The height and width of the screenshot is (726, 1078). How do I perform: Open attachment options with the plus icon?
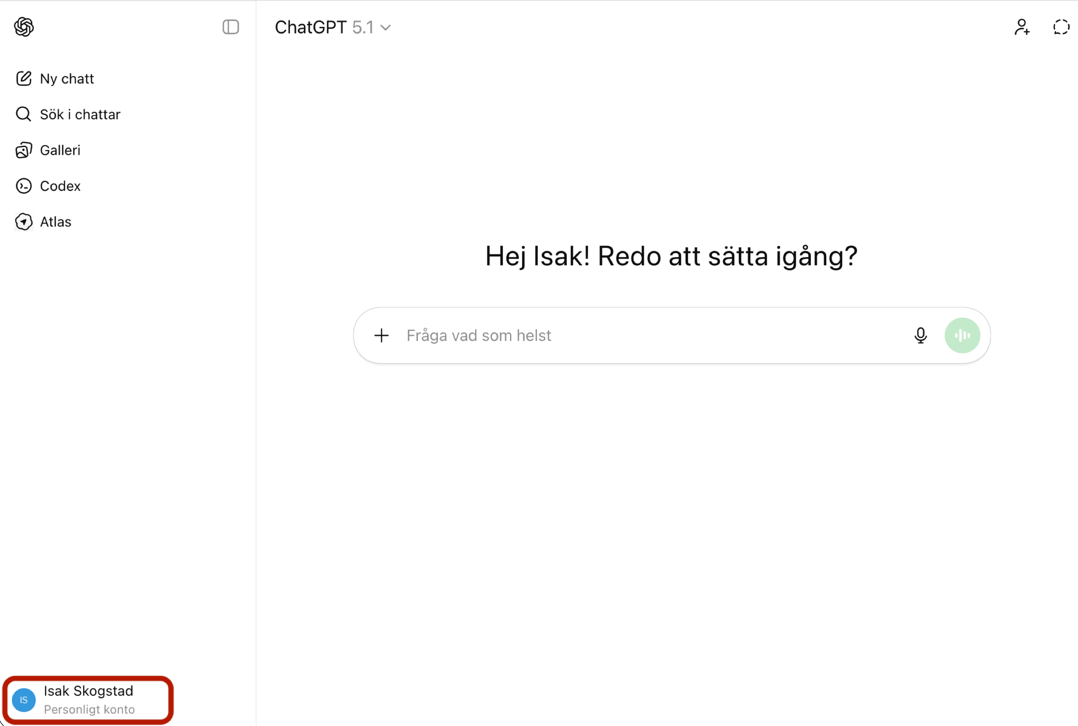coord(381,335)
